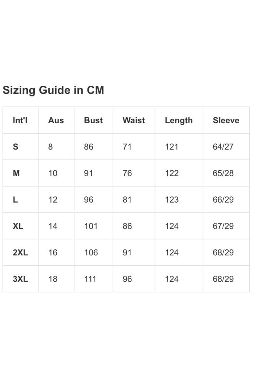
Task: Click the Sleeve column header
Action: [x=226, y=120]
